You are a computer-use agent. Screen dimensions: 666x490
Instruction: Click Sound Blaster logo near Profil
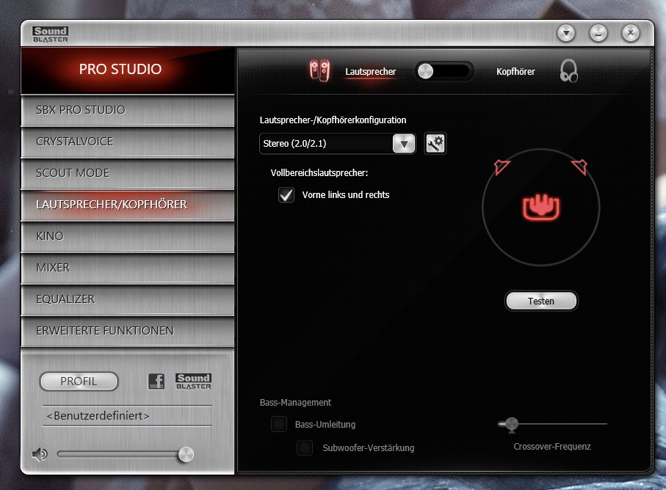(x=193, y=381)
